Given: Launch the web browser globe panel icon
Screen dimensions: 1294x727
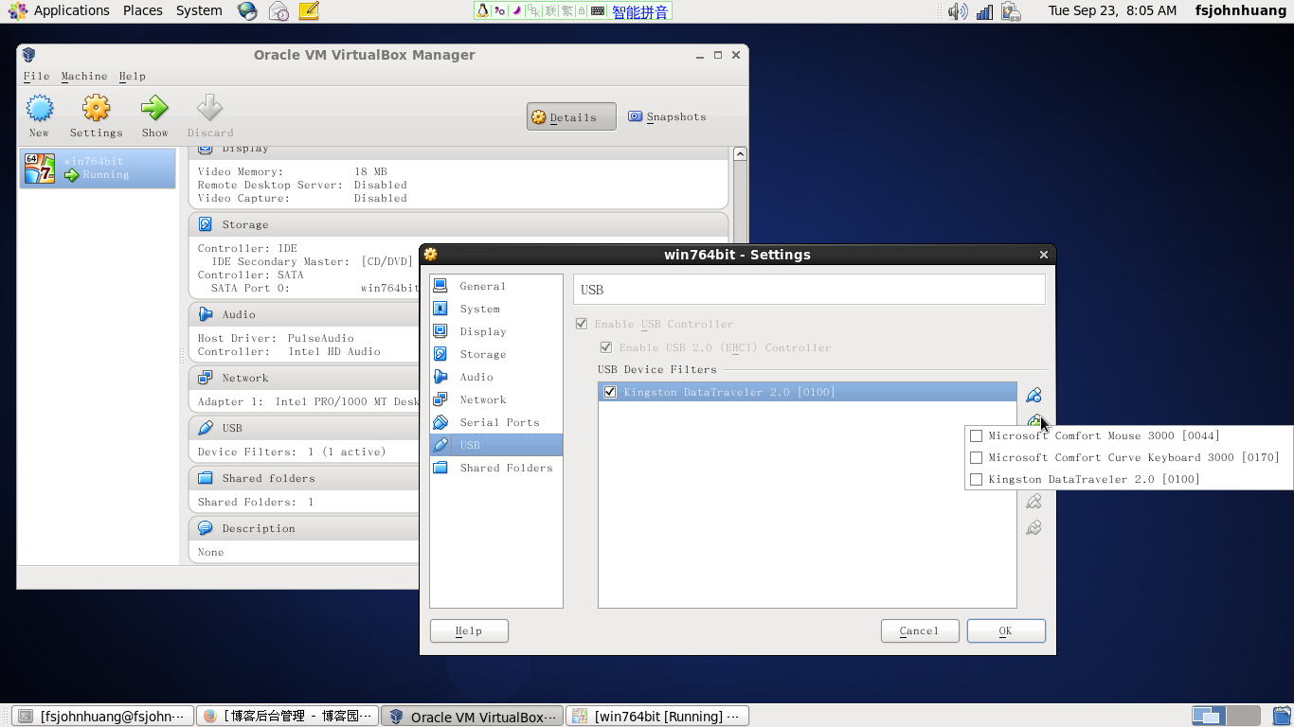Looking at the screenshot, I should 247,11.
